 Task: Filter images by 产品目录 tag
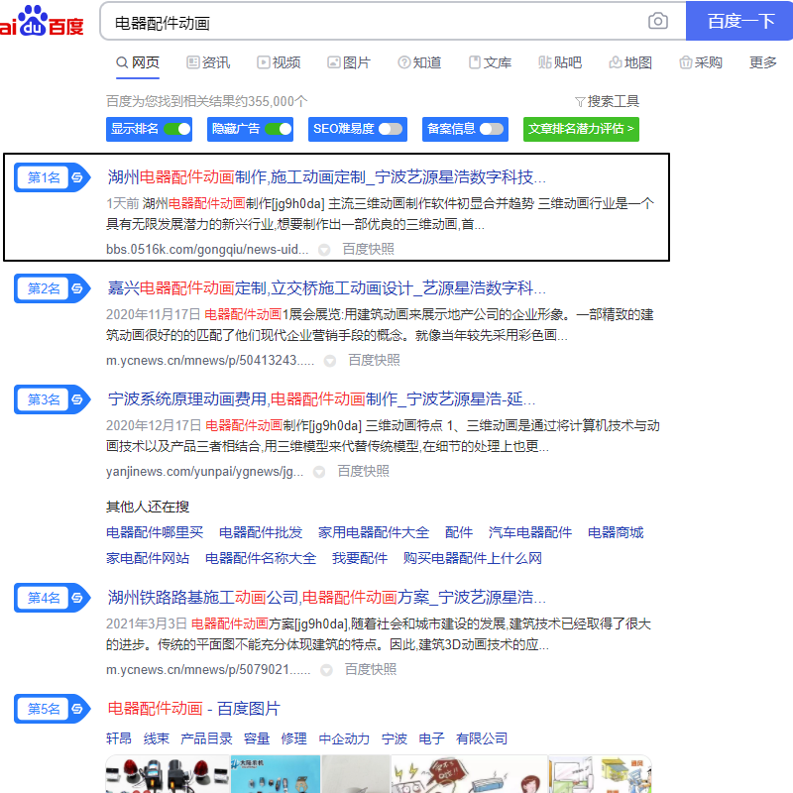pyautogui.click(x=206, y=738)
